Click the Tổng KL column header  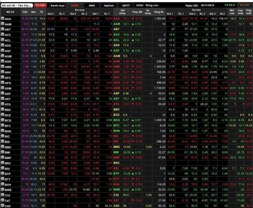[x=159, y=12]
